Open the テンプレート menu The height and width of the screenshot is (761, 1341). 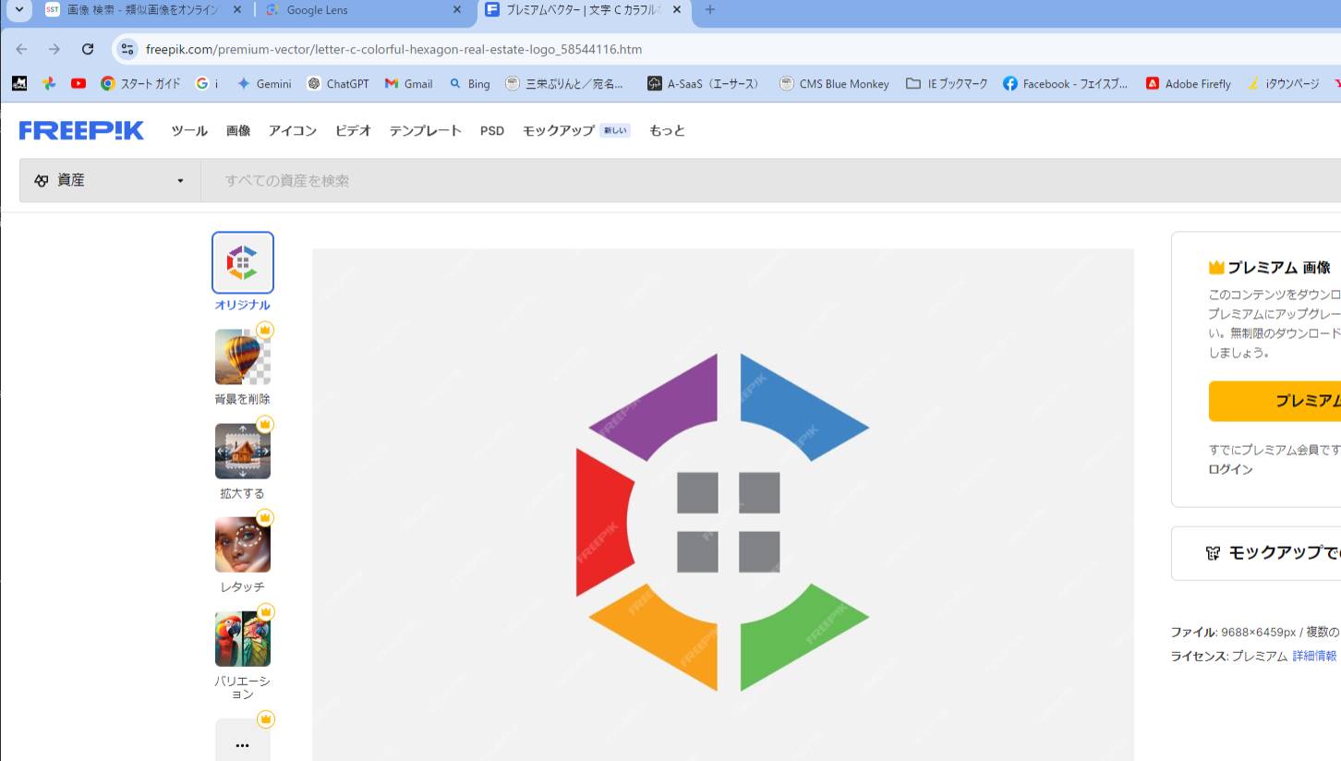425,130
